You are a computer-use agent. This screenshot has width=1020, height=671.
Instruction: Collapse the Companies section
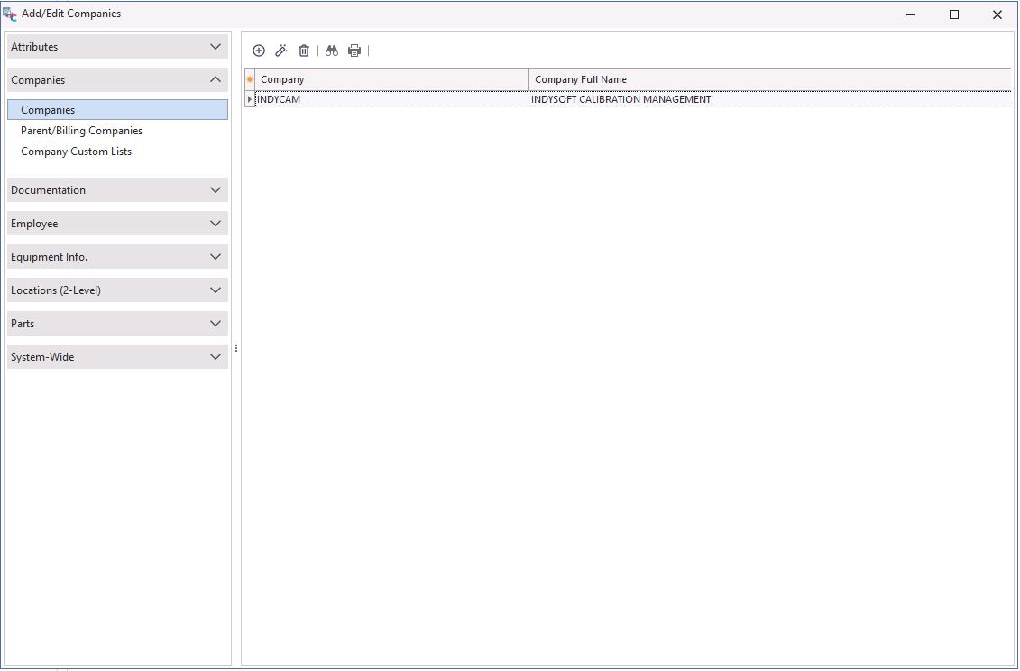coord(117,80)
